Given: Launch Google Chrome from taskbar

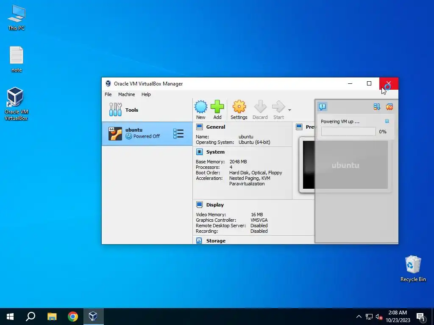Looking at the screenshot, I should coord(73,317).
